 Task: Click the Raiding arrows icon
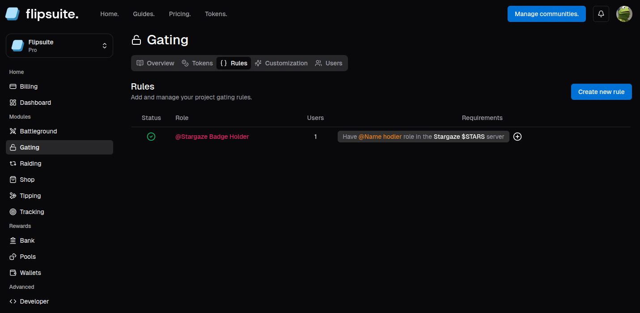coord(13,163)
